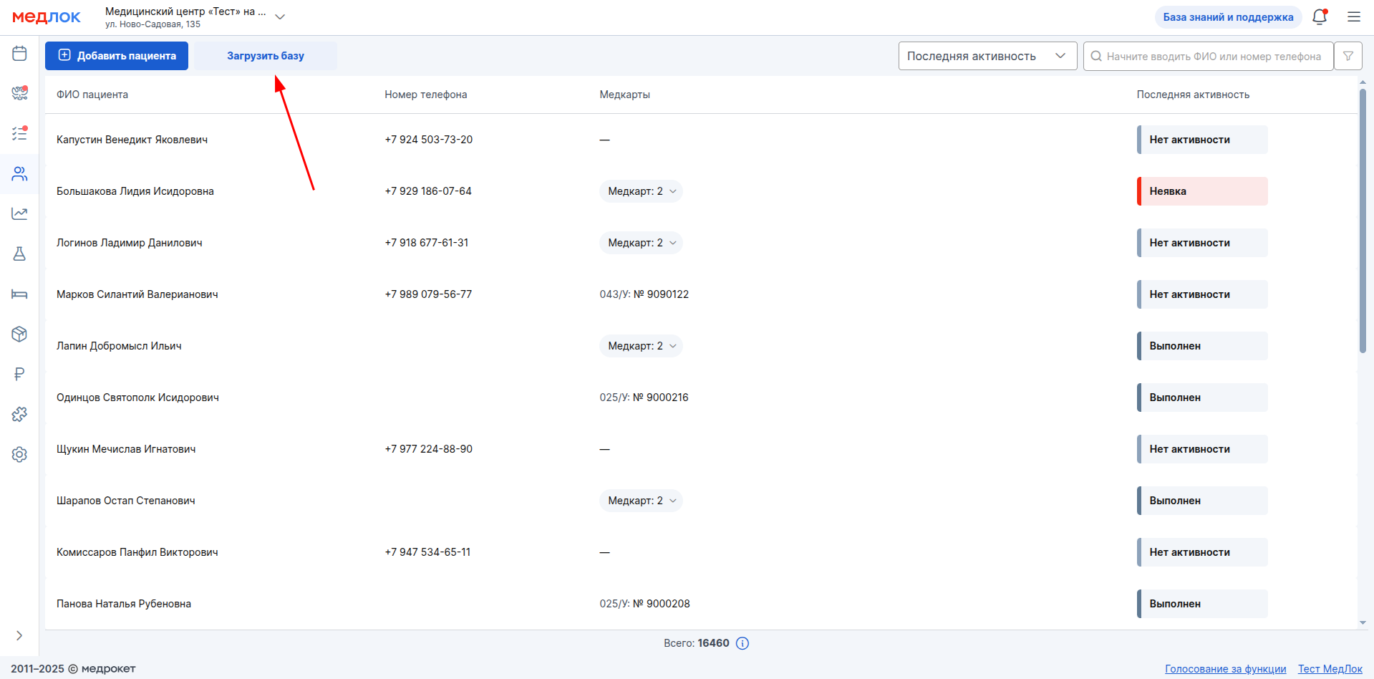Click Нет активности badge for Капустин
This screenshot has height=679, width=1374.
(x=1202, y=140)
